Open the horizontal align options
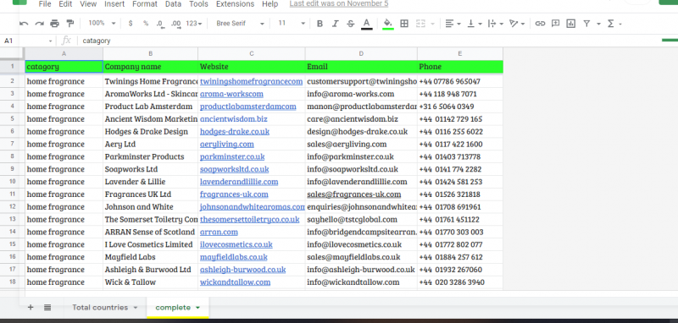 coord(453,24)
